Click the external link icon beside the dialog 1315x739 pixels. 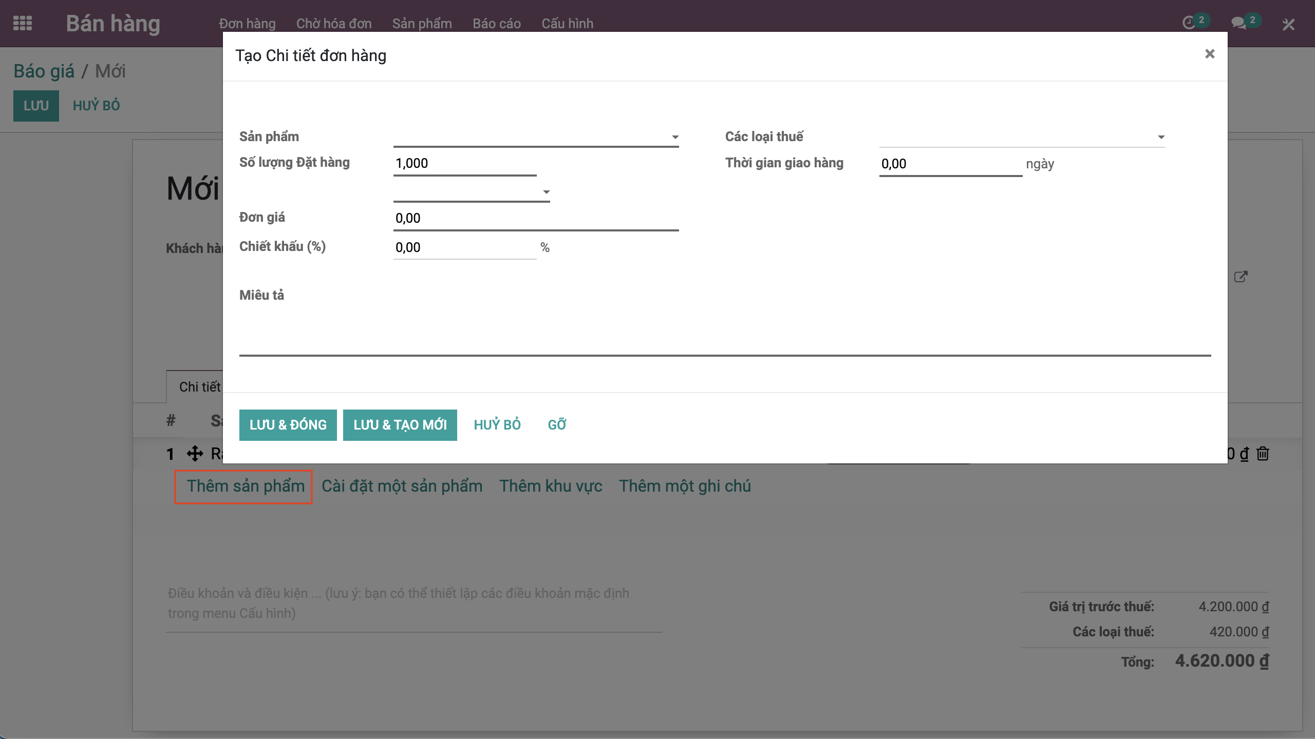tap(1241, 277)
